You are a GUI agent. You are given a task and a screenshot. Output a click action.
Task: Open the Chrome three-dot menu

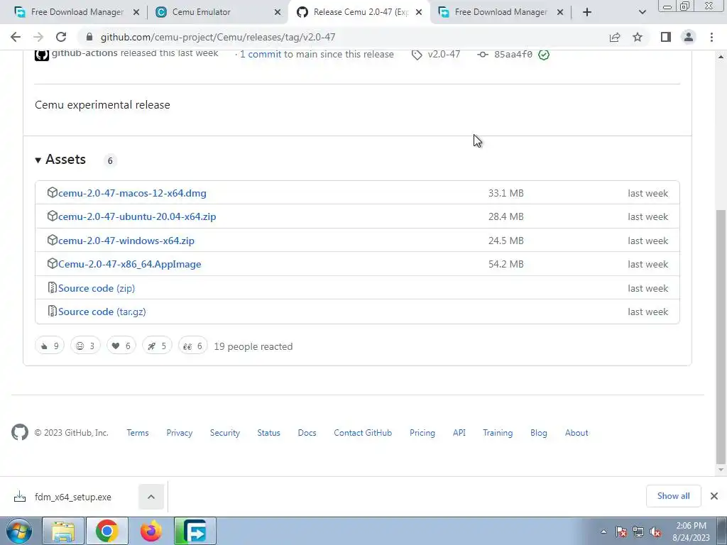click(711, 37)
